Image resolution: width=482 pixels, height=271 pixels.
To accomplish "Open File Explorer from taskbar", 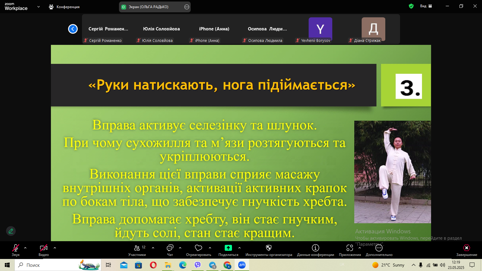I will click(x=168, y=265).
